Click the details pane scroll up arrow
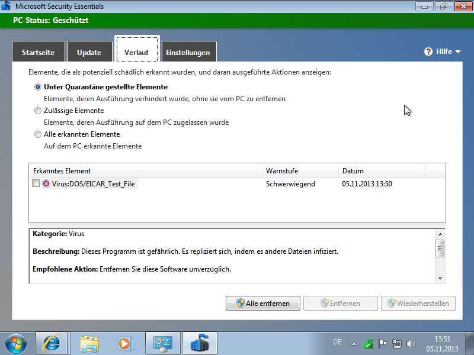The width and height of the screenshot is (474, 355). (440, 234)
